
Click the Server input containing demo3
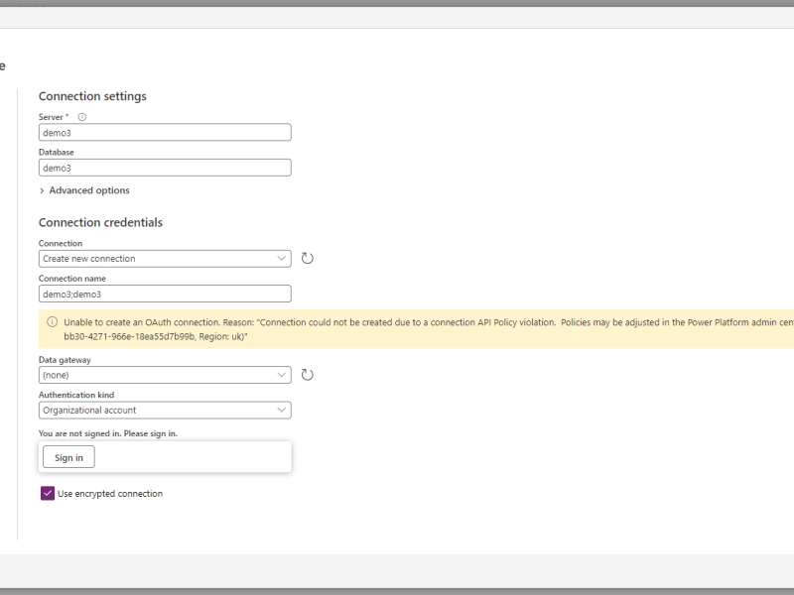click(x=165, y=132)
